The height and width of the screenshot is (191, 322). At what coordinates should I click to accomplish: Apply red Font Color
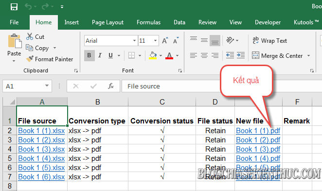click(169, 55)
